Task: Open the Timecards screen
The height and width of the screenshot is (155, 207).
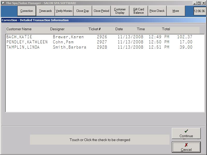Action: [46, 11]
